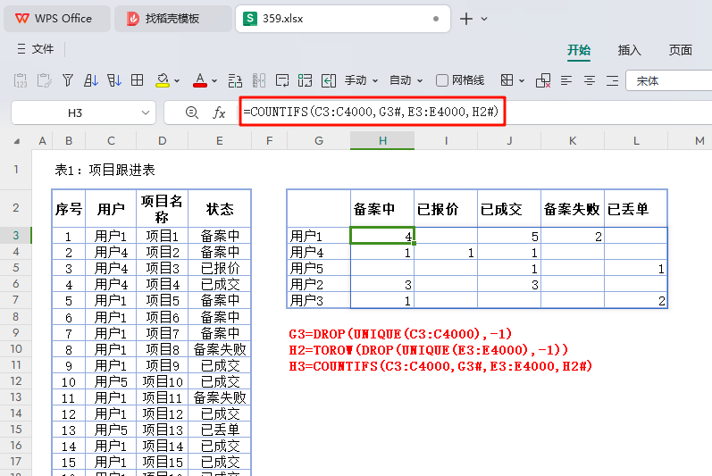The height and width of the screenshot is (476, 712).
Task: Switch to the 开始 ribbon tab
Action: [x=579, y=50]
